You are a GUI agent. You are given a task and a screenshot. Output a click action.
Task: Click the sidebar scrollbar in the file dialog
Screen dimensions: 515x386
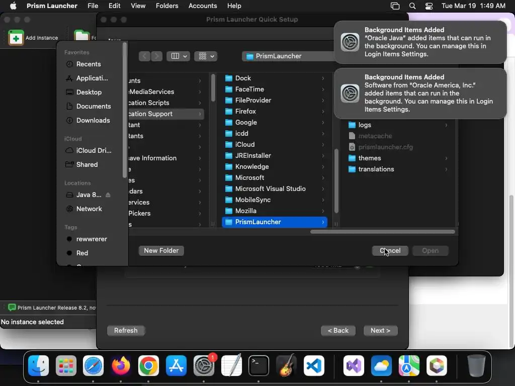125,110
